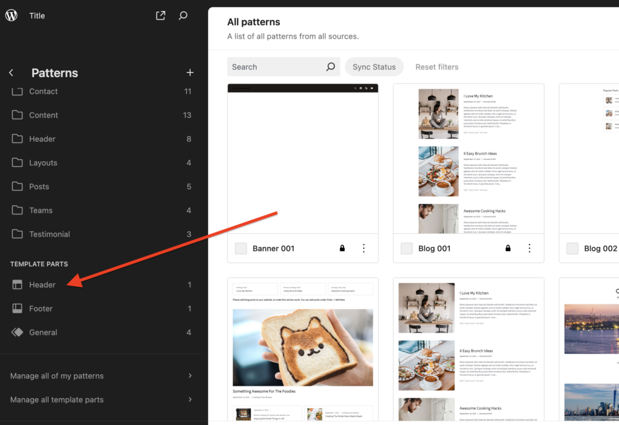This screenshot has width=619, height=425.
Task: Select the Blog 002 checkbox
Action: click(x=572, y=248)
